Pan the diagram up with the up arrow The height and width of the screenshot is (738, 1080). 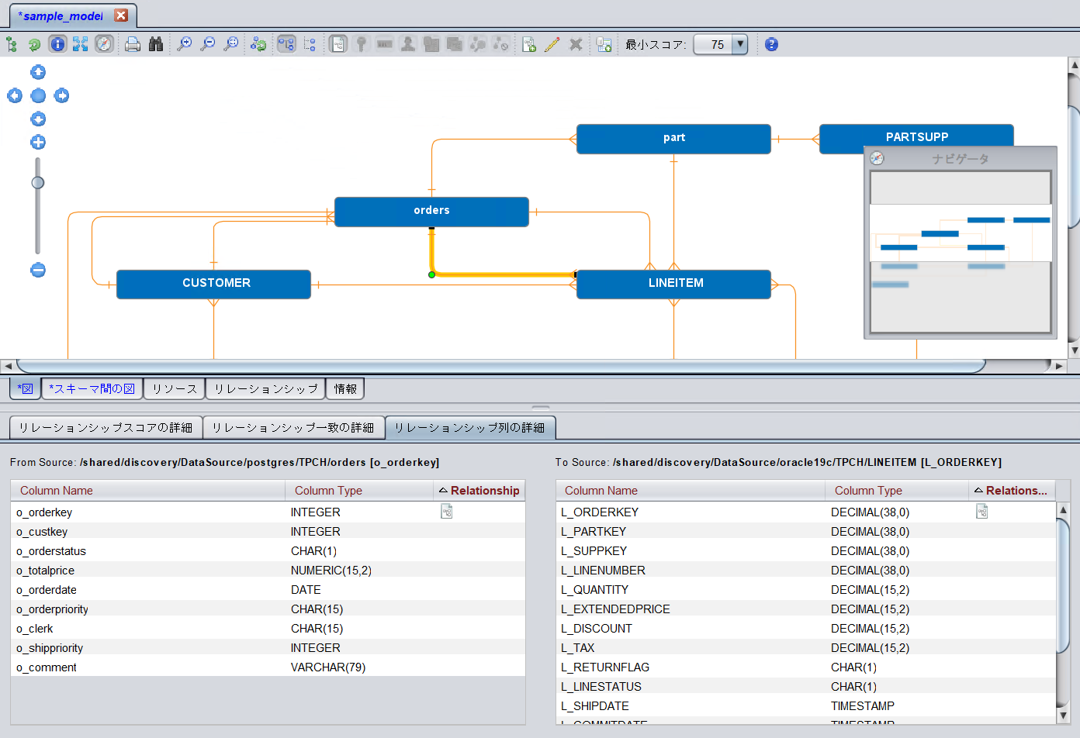[38, 72]
